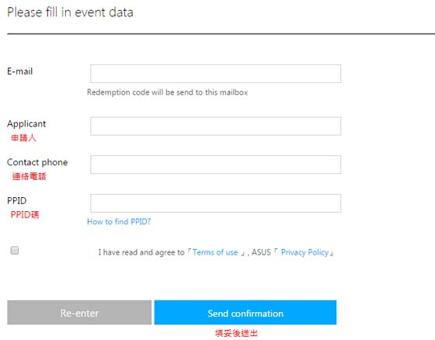Open the 'How to find PPID?' link
Screen dimensions: 435x340
point(119,221)
